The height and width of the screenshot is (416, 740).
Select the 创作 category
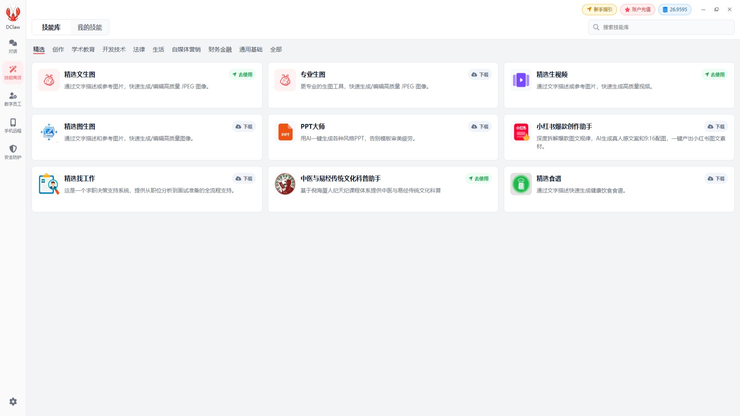[58, 49]
